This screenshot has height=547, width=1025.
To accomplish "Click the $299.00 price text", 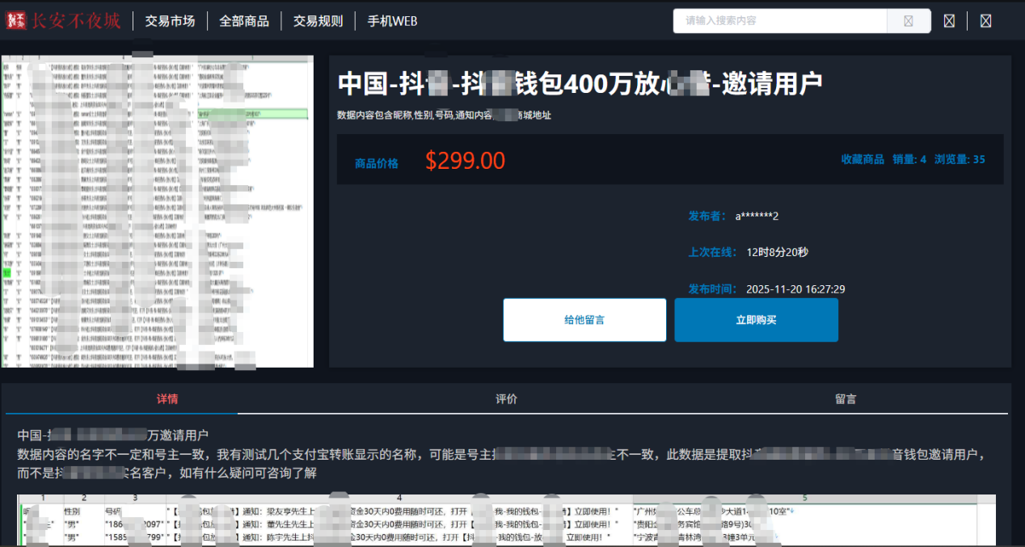I will click(465, 161).
